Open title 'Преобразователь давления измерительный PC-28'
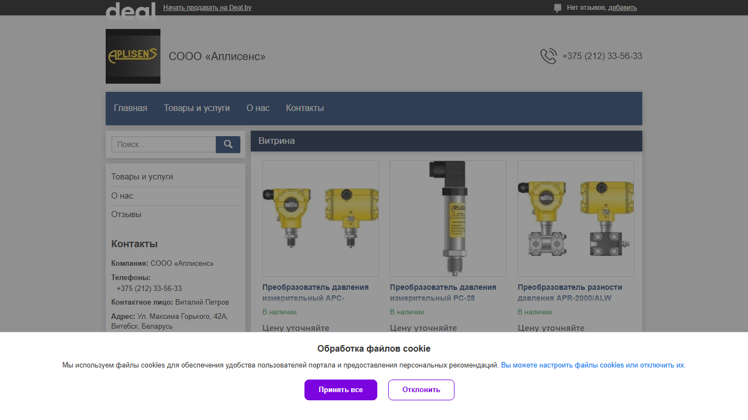Screen dimensions: 748x420 [443, 293]
